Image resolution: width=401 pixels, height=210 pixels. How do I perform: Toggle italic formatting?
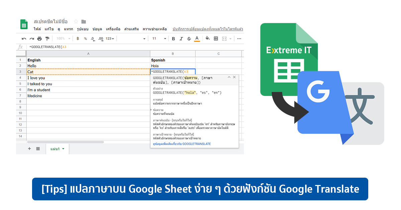181,39
